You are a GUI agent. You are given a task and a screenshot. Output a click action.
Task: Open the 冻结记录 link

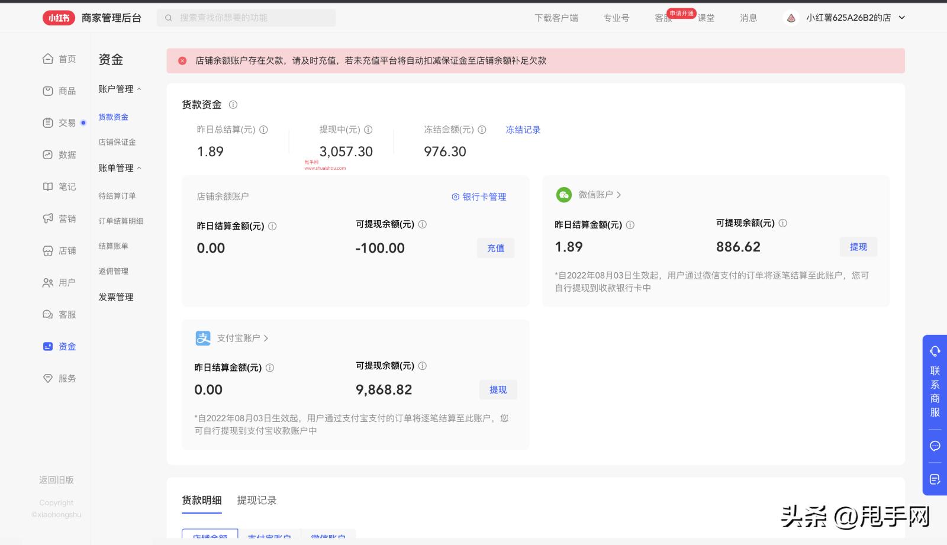[522, 130]
